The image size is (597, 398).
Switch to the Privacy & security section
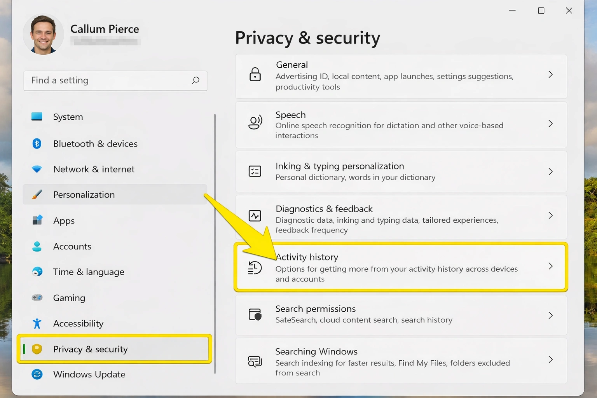90,349
